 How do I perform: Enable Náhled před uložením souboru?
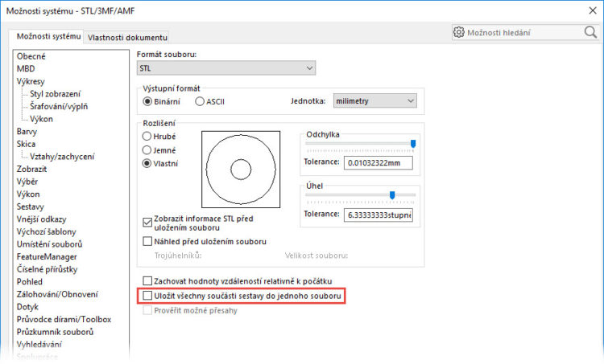tap(147, 241)
